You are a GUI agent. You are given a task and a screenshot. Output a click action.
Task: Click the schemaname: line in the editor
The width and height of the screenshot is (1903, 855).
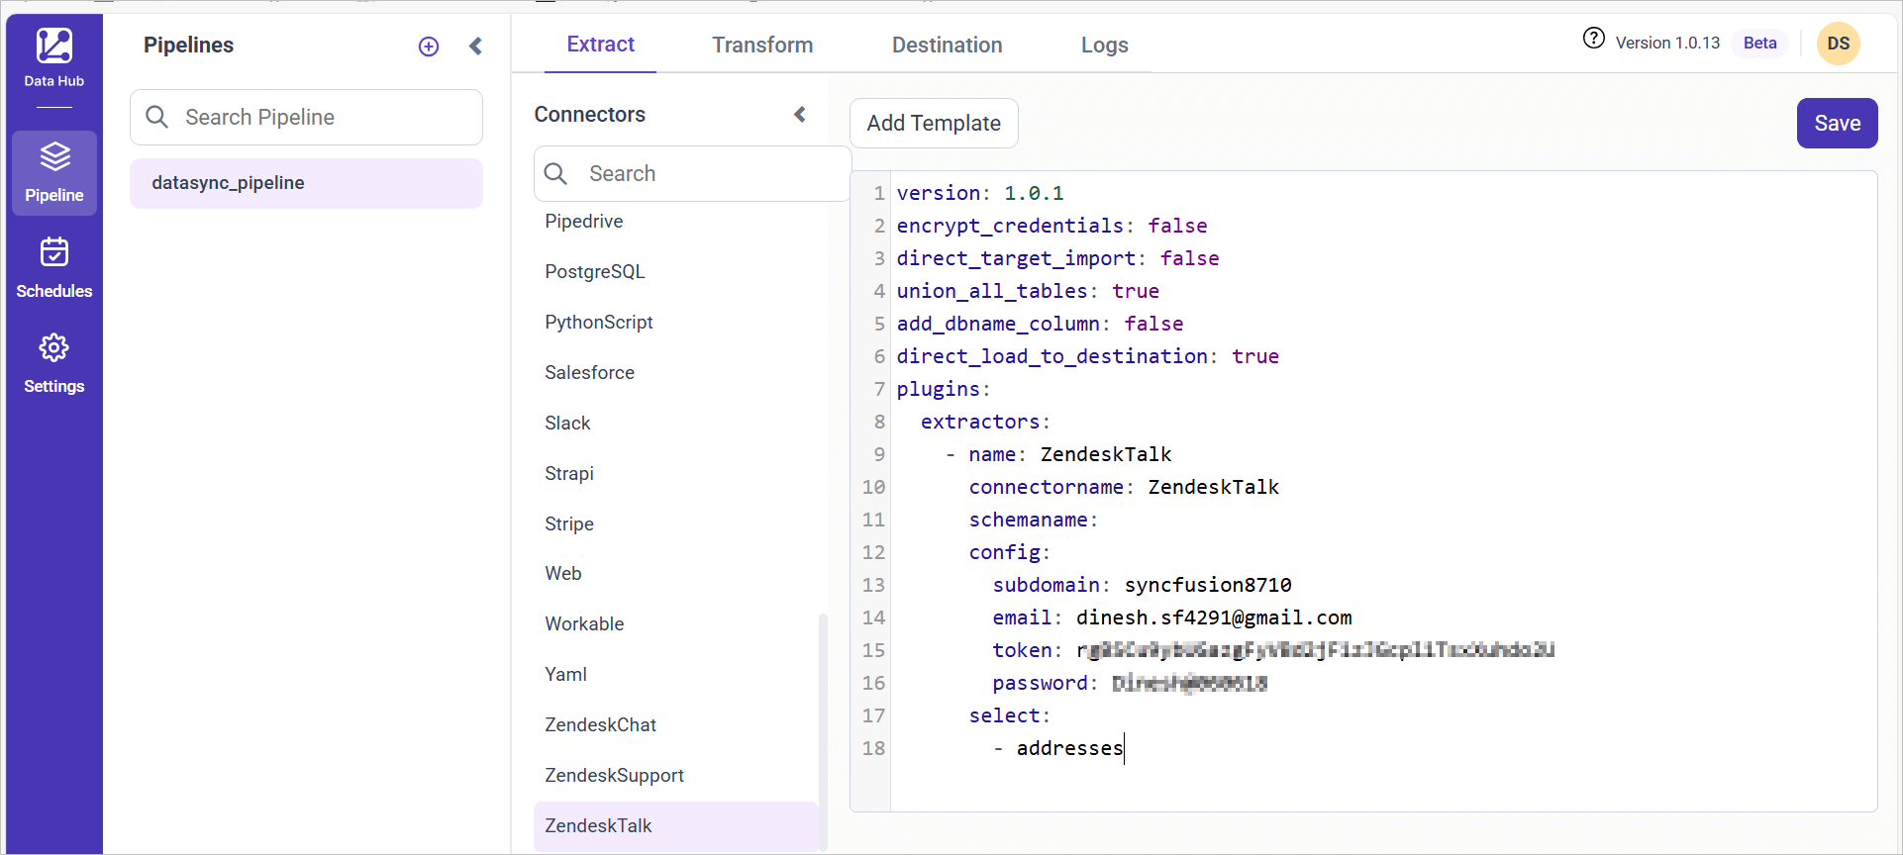[1034, 520]
